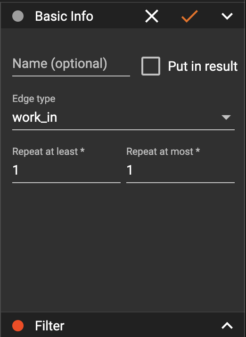The width and height of the screenshot is (246, 337).
Task: Click empty panel area below the repeat fields
Action: point(123,247)
